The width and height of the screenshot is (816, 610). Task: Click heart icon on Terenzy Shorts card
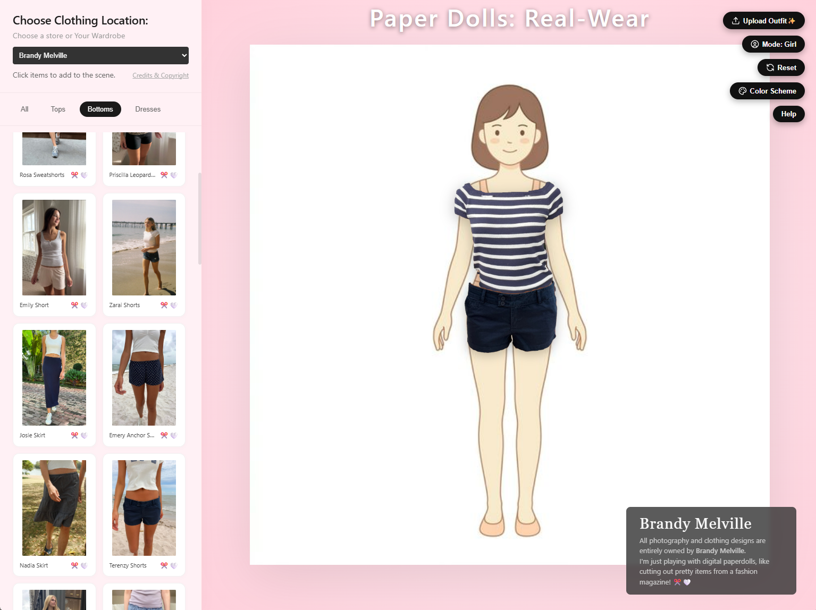tap(173, 565)
